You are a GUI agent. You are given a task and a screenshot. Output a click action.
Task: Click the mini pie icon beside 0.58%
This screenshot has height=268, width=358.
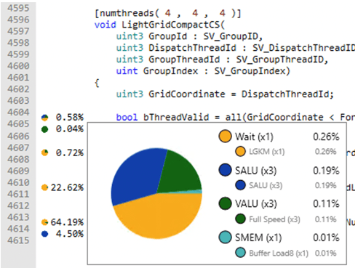pos(45,118)
